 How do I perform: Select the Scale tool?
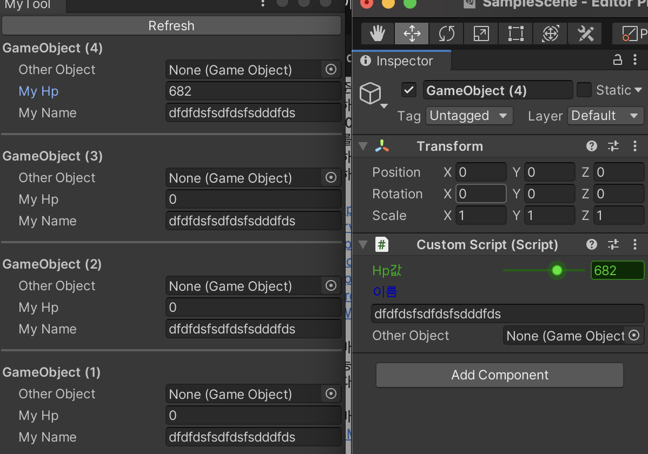coord(481,34)
